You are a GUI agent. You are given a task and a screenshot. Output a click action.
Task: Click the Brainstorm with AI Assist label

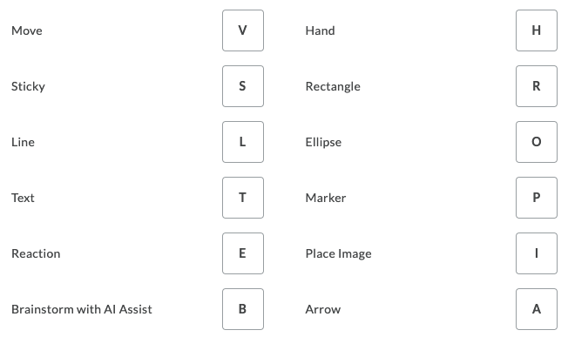82,309
